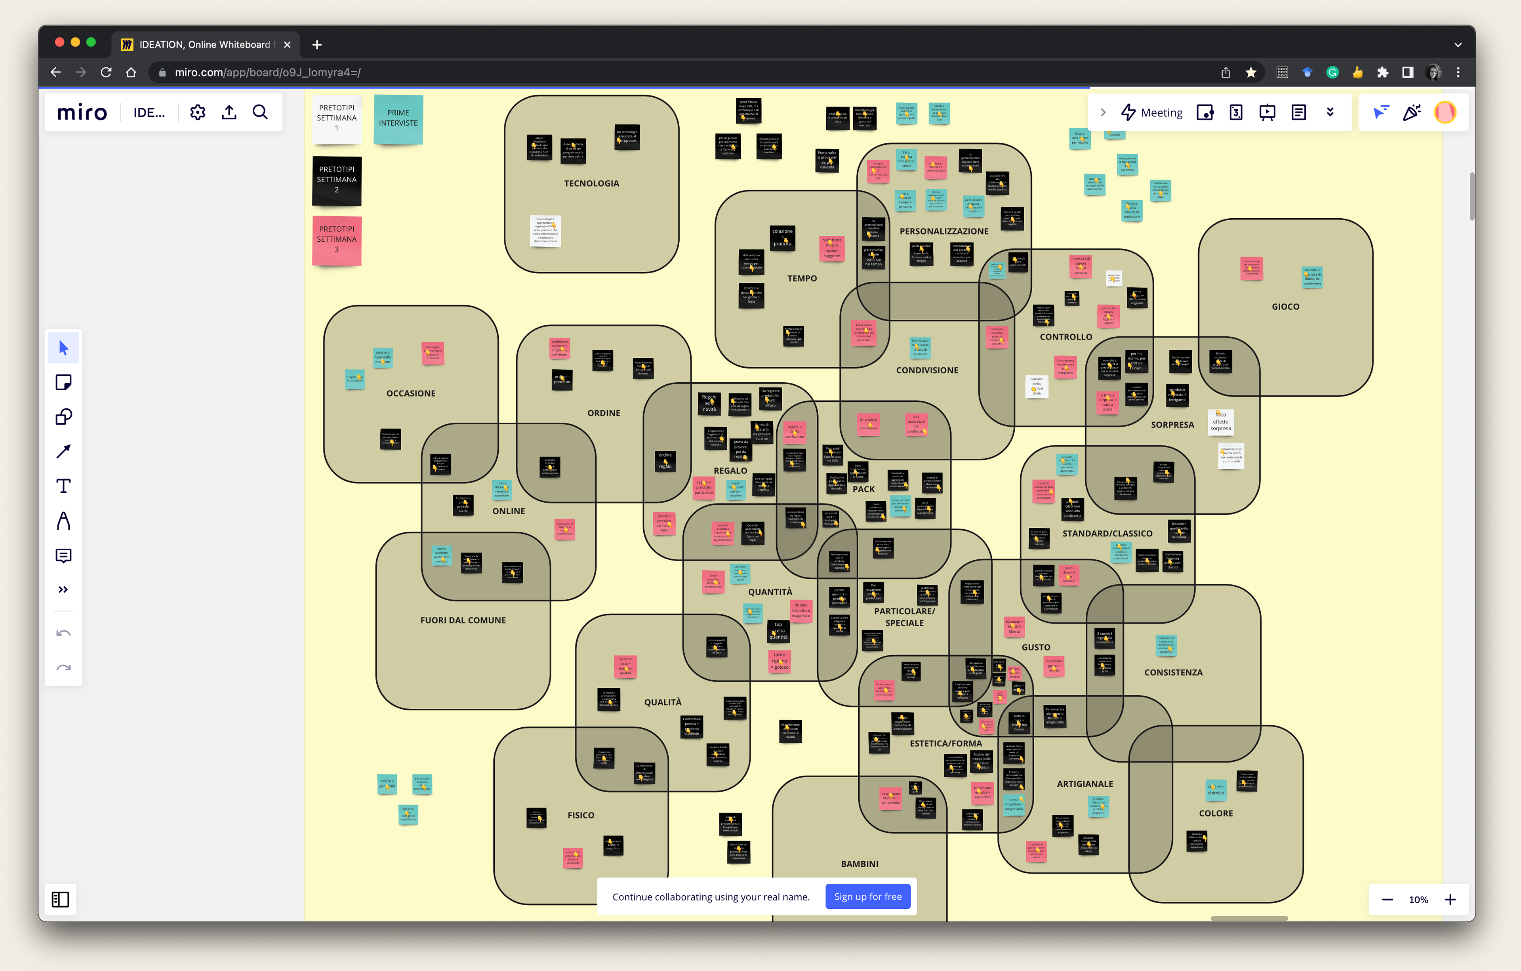Share this page from address bar
Screen dimensions: 1521x971
pyautogui.click(x=1226, y=72)
